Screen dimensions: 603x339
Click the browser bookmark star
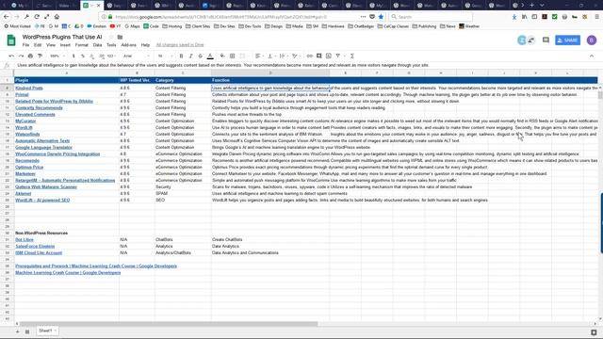point(381,17)
